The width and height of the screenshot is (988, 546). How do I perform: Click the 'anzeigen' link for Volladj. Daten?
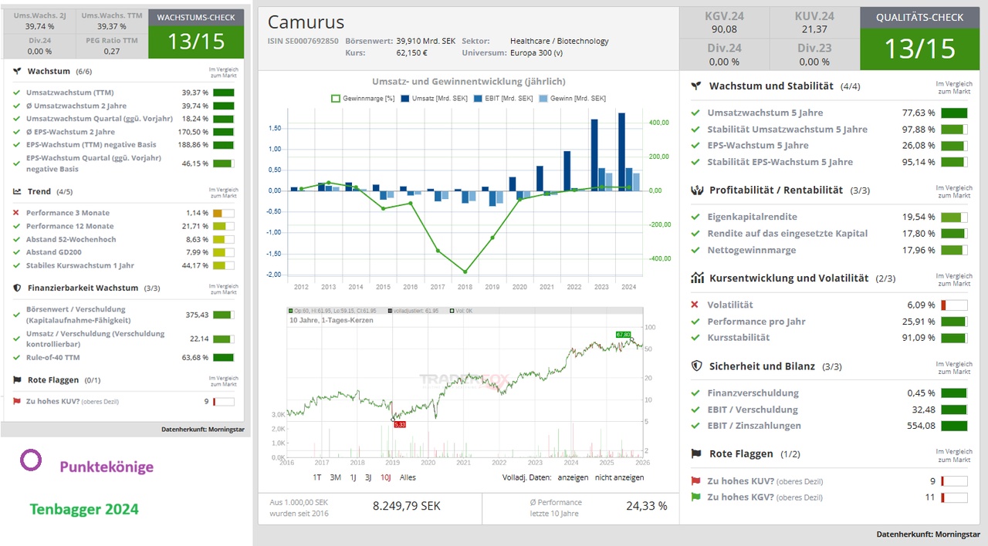tap(573, 477)
